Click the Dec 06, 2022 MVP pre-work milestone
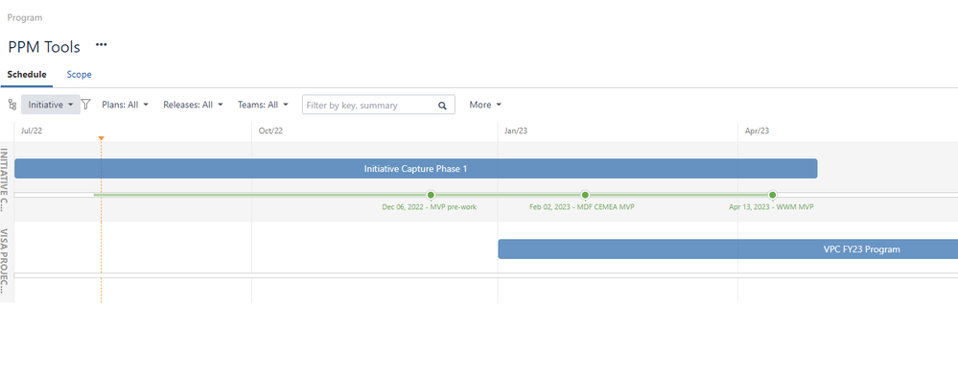958x380 pixels. click(x=431, y=195)
